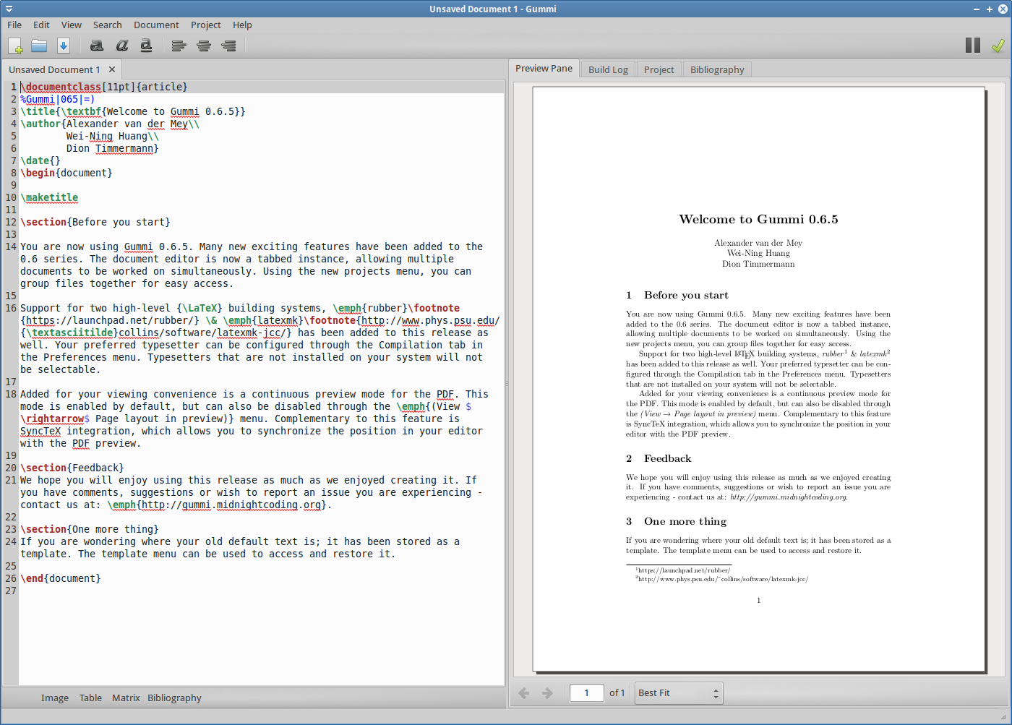Open the window menu arrow in title bar
1012x725 pixels.
click(x=9, y=9)
